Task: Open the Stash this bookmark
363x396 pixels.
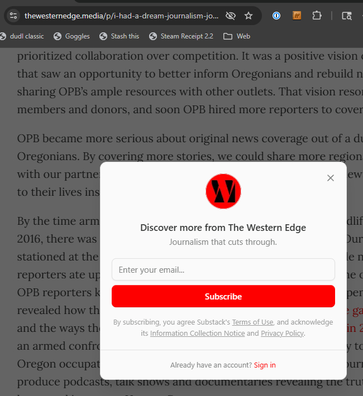Action: (x=120, y=36)
